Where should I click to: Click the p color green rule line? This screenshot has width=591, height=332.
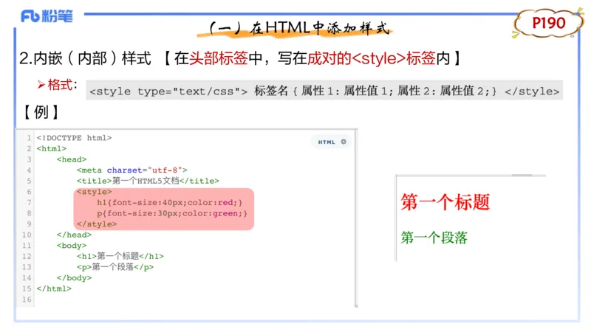pos(171,213)
